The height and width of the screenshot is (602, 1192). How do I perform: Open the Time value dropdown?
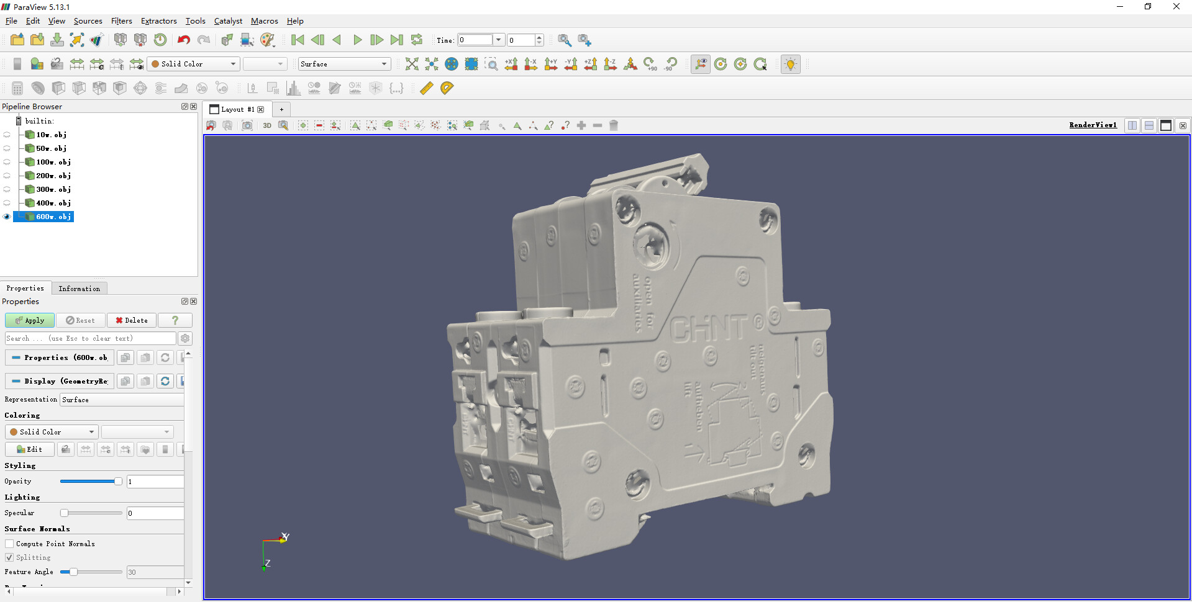click(x=498, y=40)
